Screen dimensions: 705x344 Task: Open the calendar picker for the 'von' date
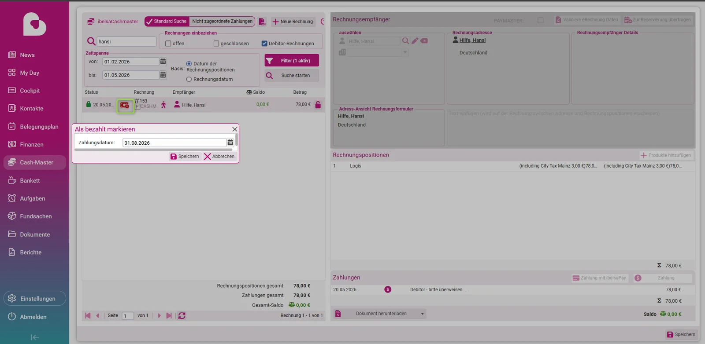click(163, 62)
